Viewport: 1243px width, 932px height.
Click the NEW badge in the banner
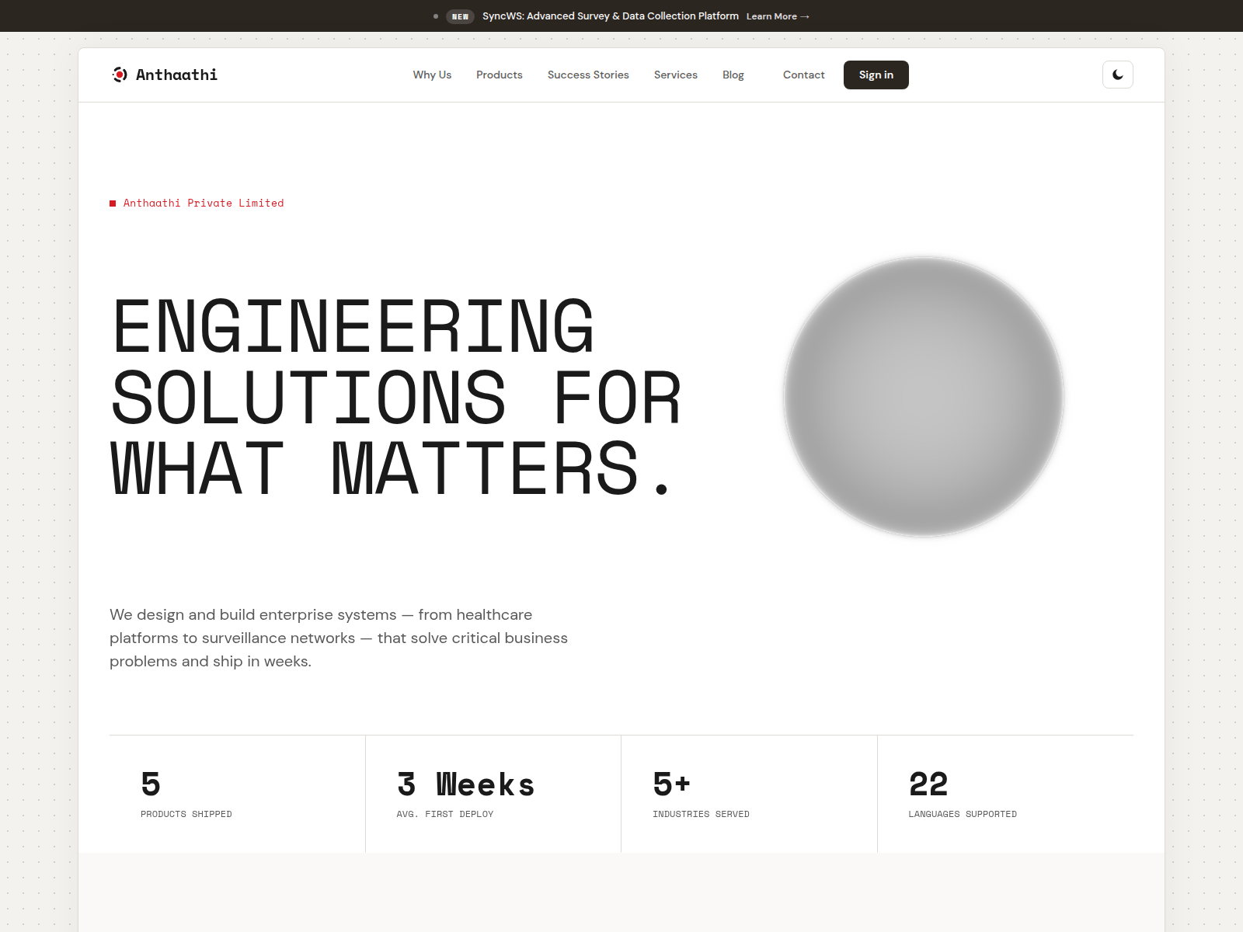pos(460,16)
